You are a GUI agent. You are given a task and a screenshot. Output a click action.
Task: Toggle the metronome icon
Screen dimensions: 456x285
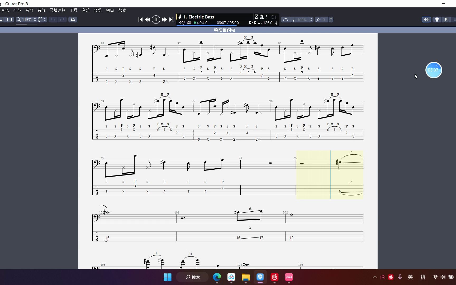coord(262,17)
